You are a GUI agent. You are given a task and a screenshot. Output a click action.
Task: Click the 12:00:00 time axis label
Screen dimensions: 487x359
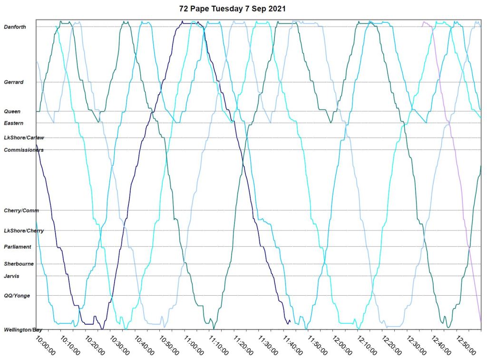pyautogui.click(x=343, y=345)
